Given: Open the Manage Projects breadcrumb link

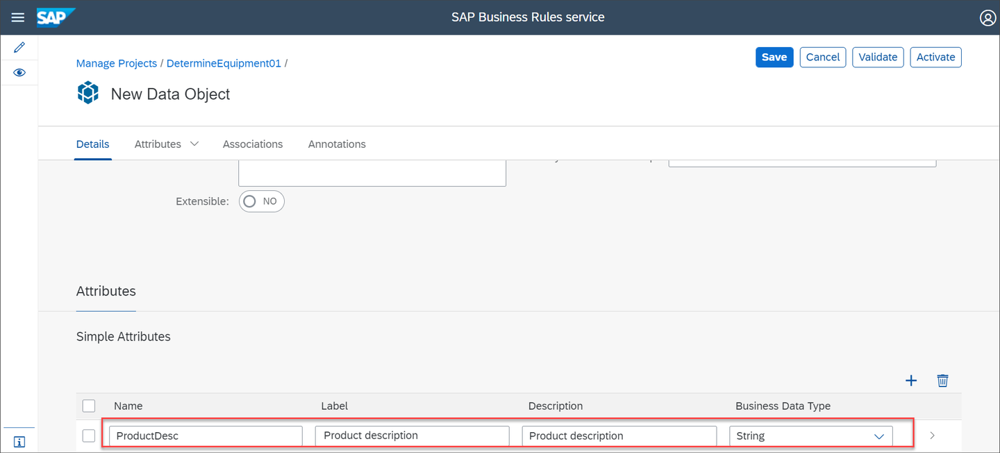Looking at the screenshot, I should (x=117, y=63).
